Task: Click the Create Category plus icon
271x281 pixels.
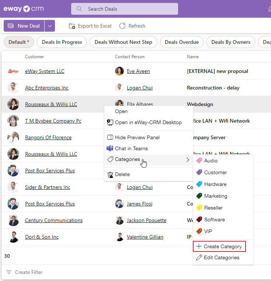Action: coord(199,246)
